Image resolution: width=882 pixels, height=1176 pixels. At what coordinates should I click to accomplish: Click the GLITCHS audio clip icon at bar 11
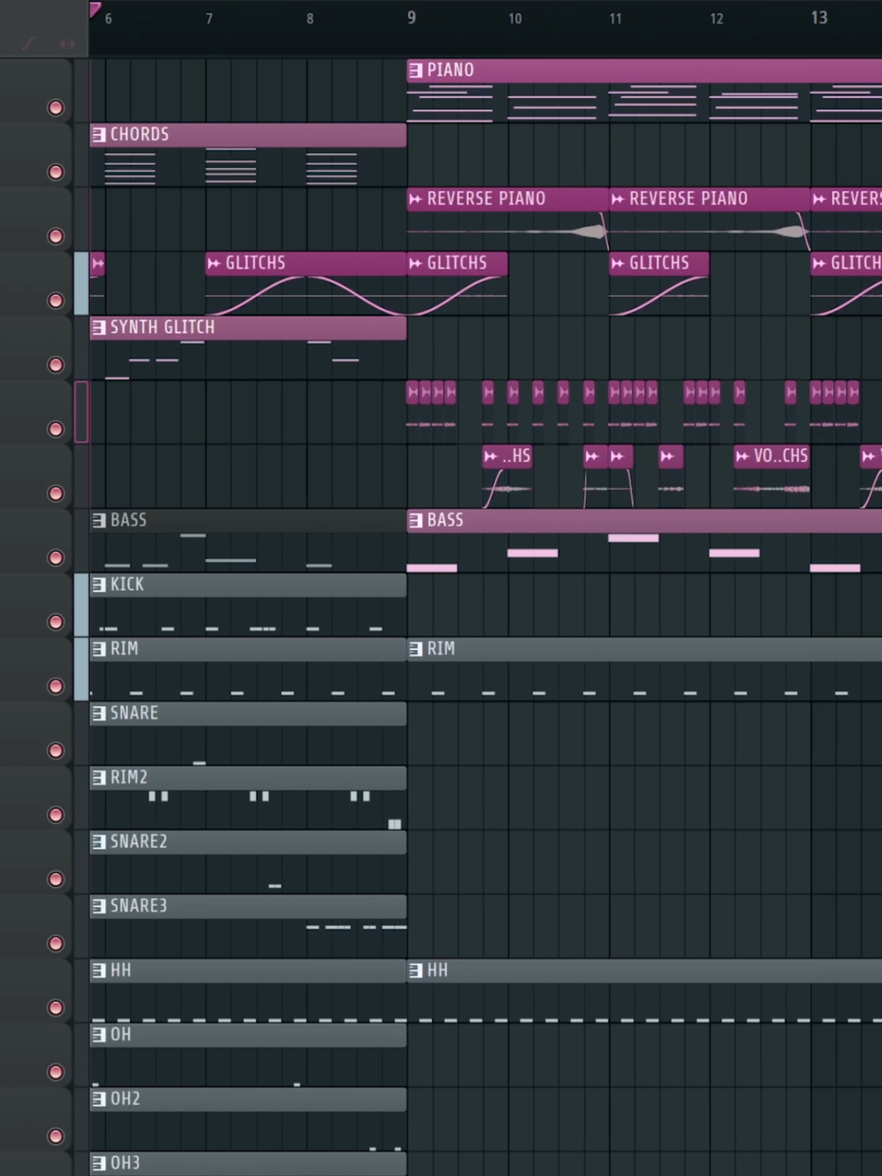617,263
